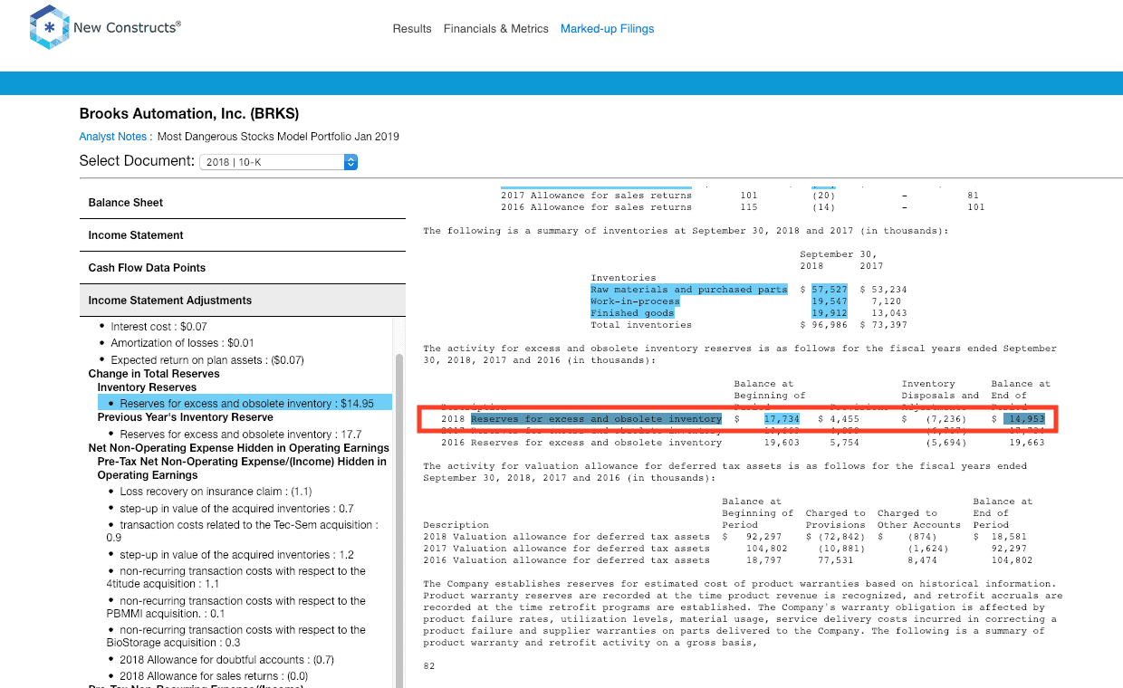Click 2018 valuation allowance 92,297 value
The image size is (1123, 688).
[763, 537]
